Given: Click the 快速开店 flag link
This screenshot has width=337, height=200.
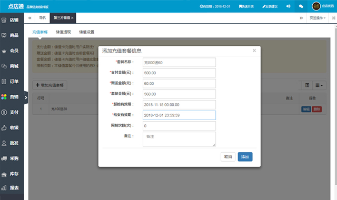Looking at the screenshot, I should (246, 6).
